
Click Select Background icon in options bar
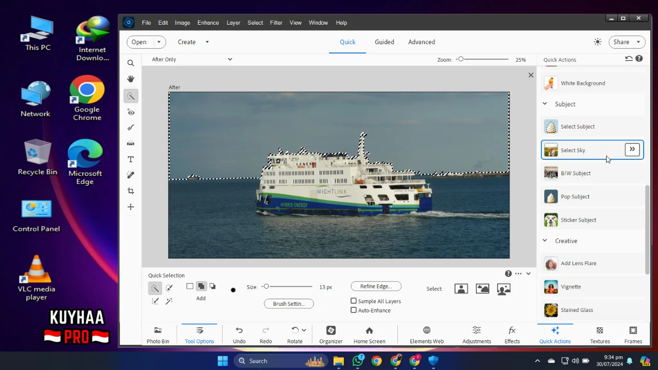pyautogui.click(x=504, y=289)
